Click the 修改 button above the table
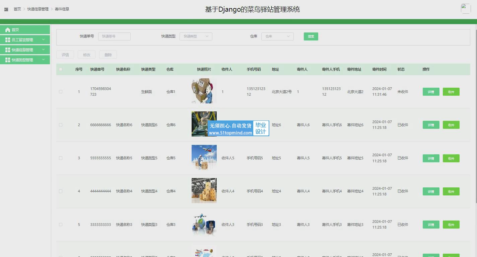 point(86,55)
